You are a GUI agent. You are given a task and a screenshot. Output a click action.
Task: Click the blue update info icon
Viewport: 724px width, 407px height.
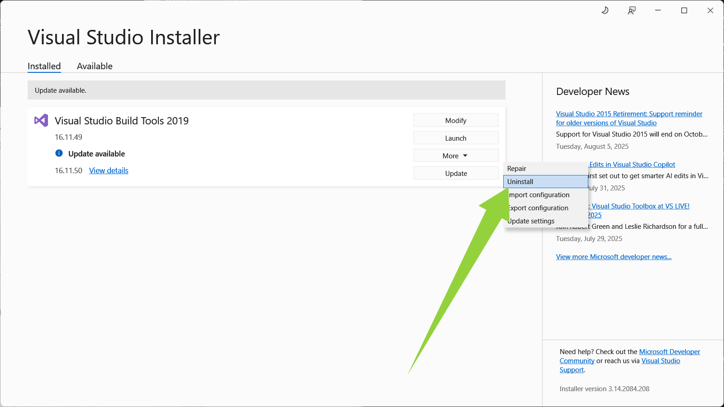tap(59, 153)
